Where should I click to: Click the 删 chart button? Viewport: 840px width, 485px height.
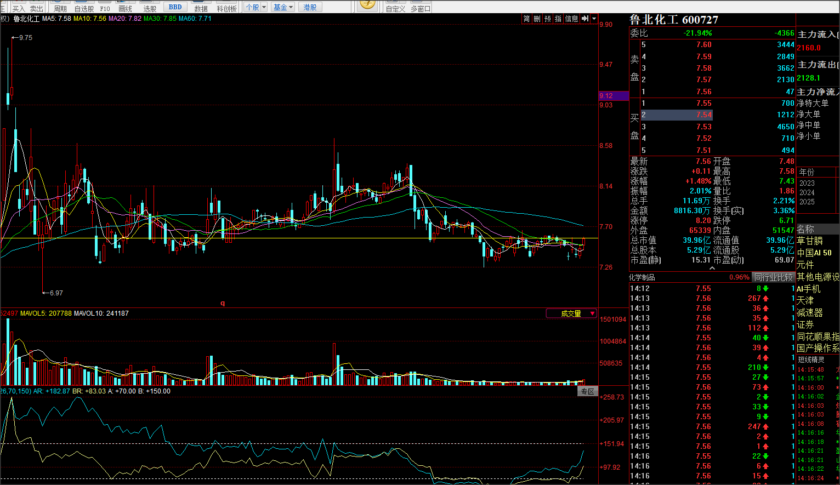[537, 19]
